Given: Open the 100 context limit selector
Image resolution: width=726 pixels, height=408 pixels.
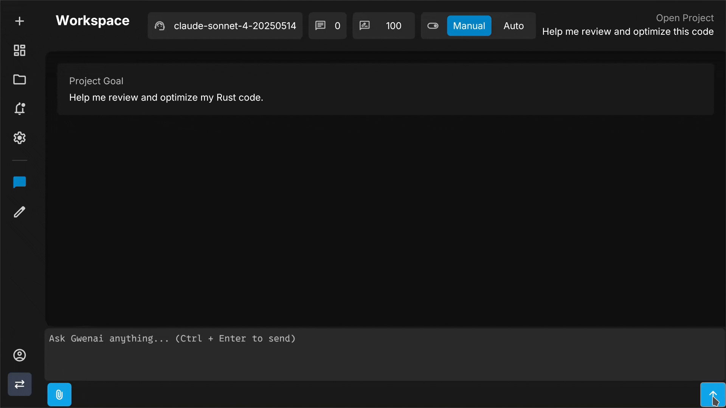Looking at the screenshot, I should coord(383,26).
